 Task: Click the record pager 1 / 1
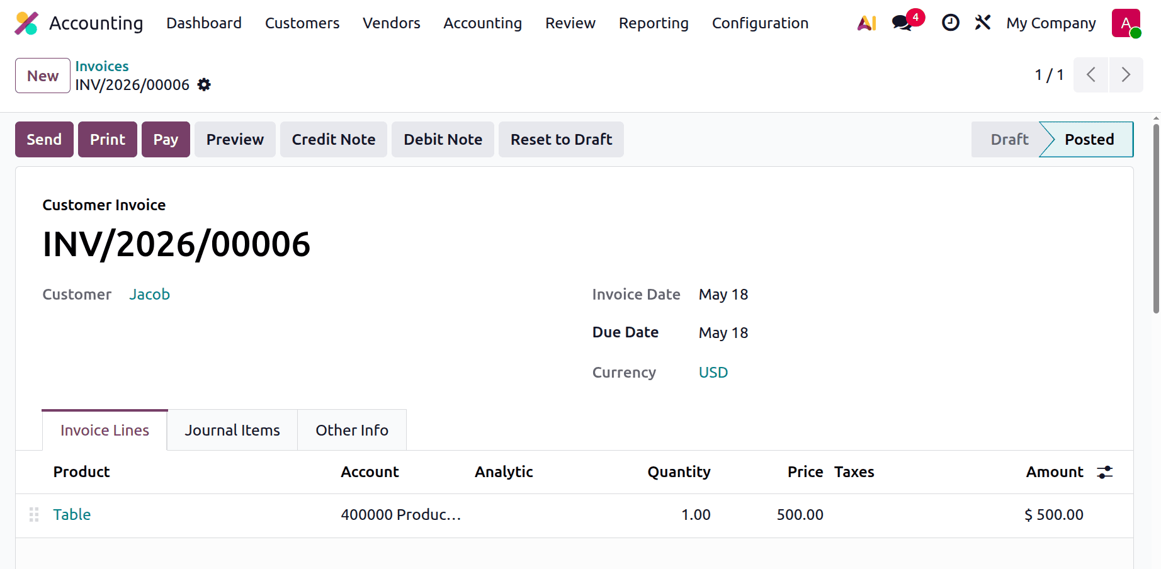(x=1049, y=75)
